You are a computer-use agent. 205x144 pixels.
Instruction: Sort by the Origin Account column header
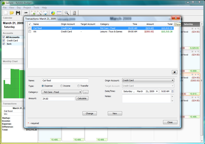point(70,24)
